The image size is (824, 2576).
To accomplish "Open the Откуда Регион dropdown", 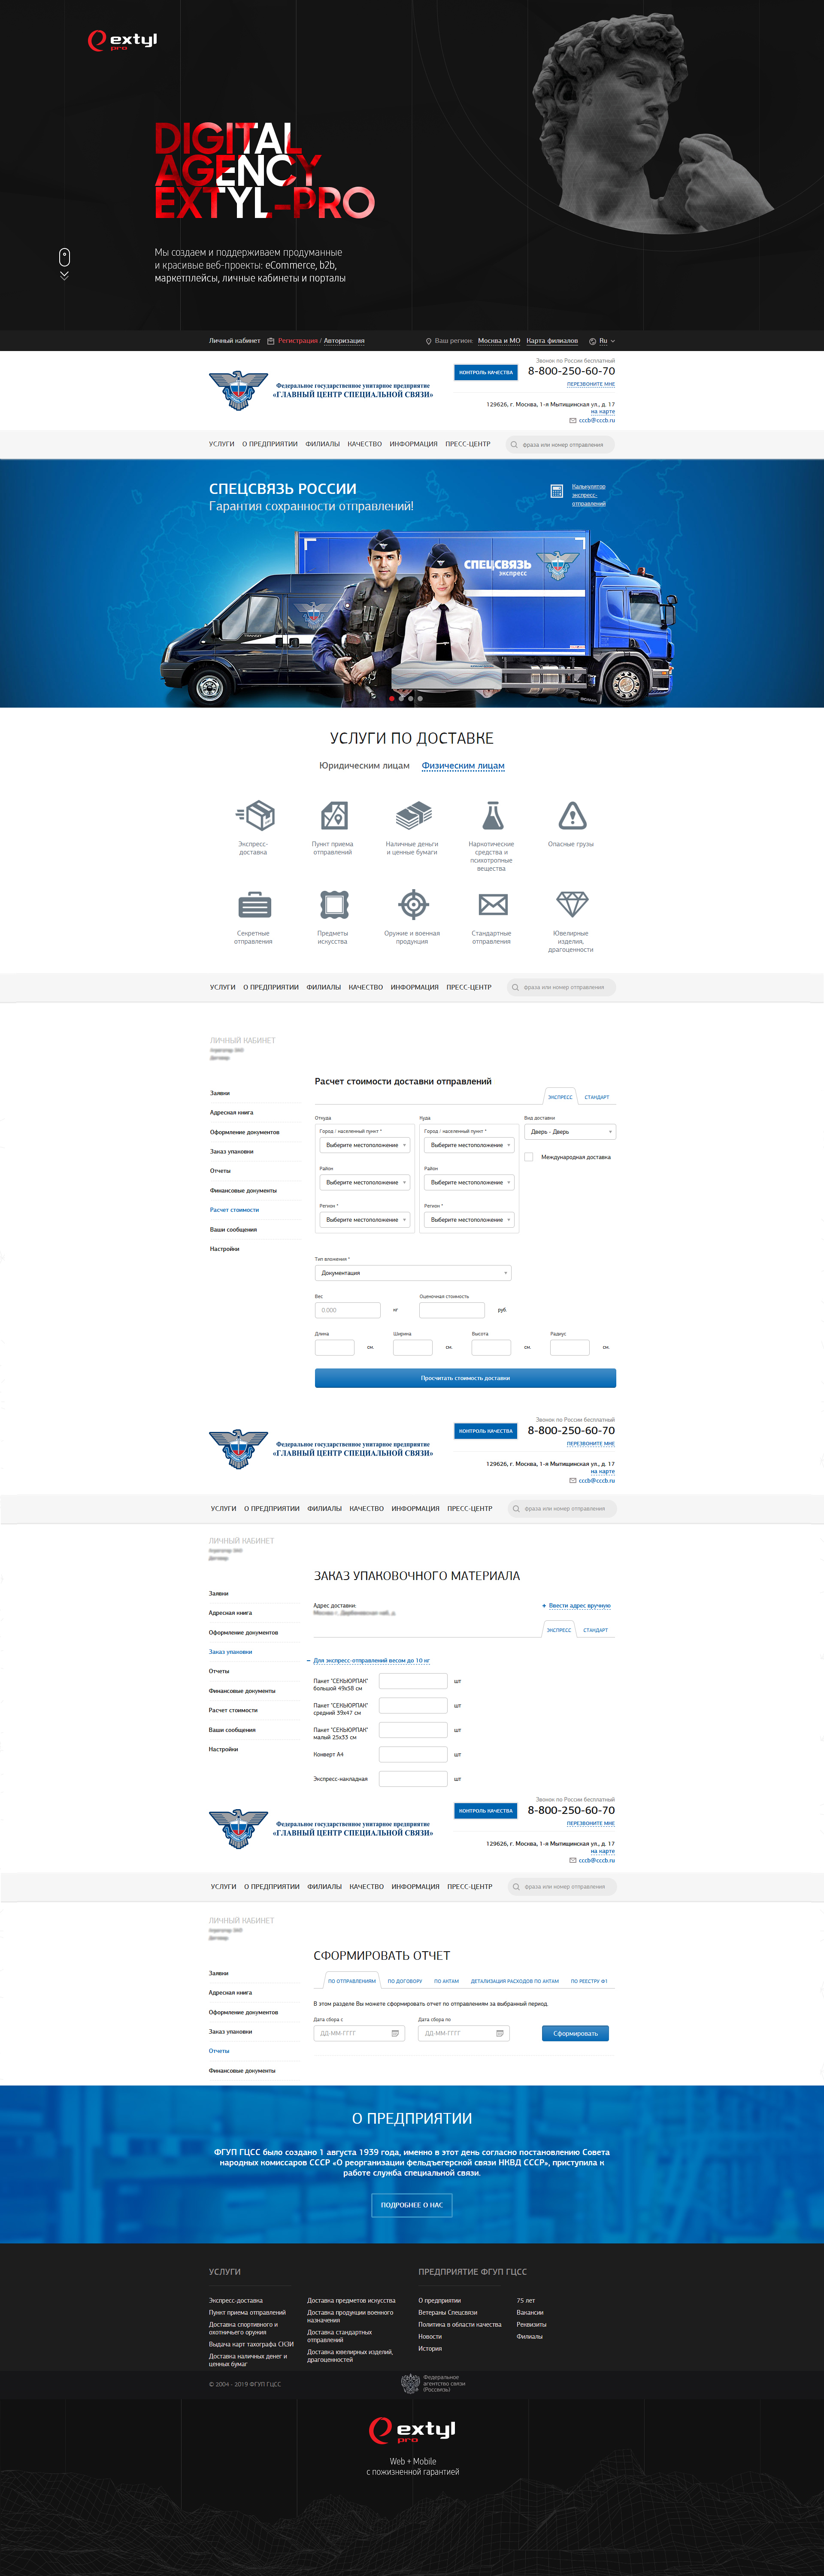I will coord(364,1220).
